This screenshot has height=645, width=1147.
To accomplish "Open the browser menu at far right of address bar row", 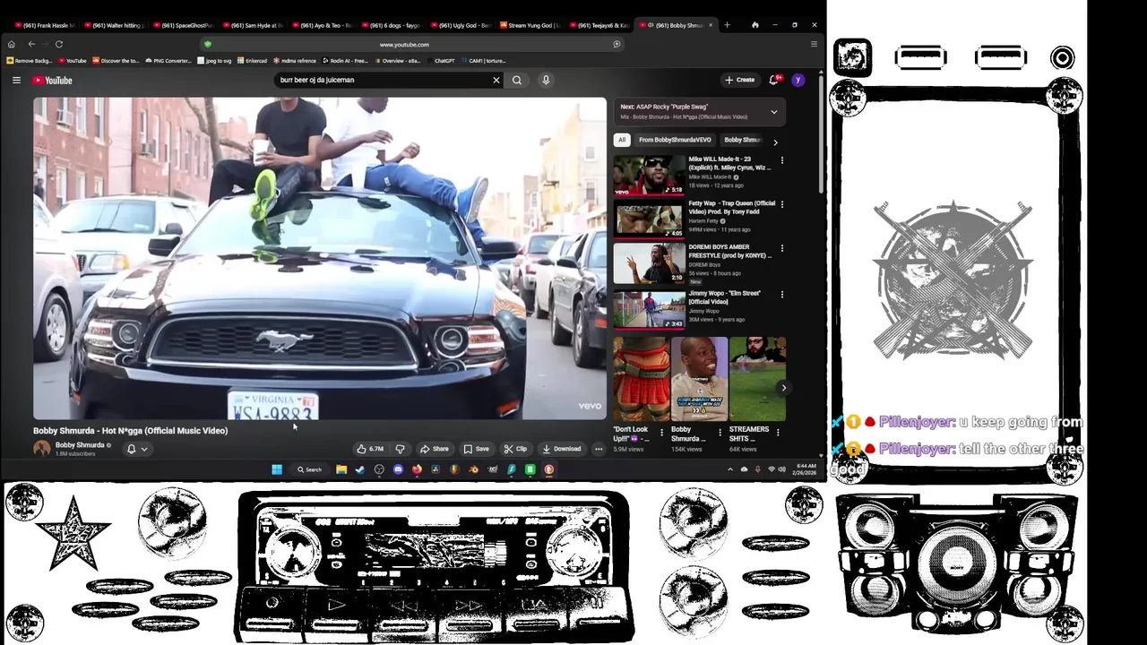I will (x=814, y=44).
